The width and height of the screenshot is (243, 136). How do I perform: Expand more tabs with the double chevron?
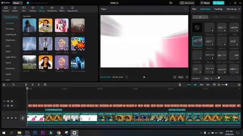click(x=239, y=9)
